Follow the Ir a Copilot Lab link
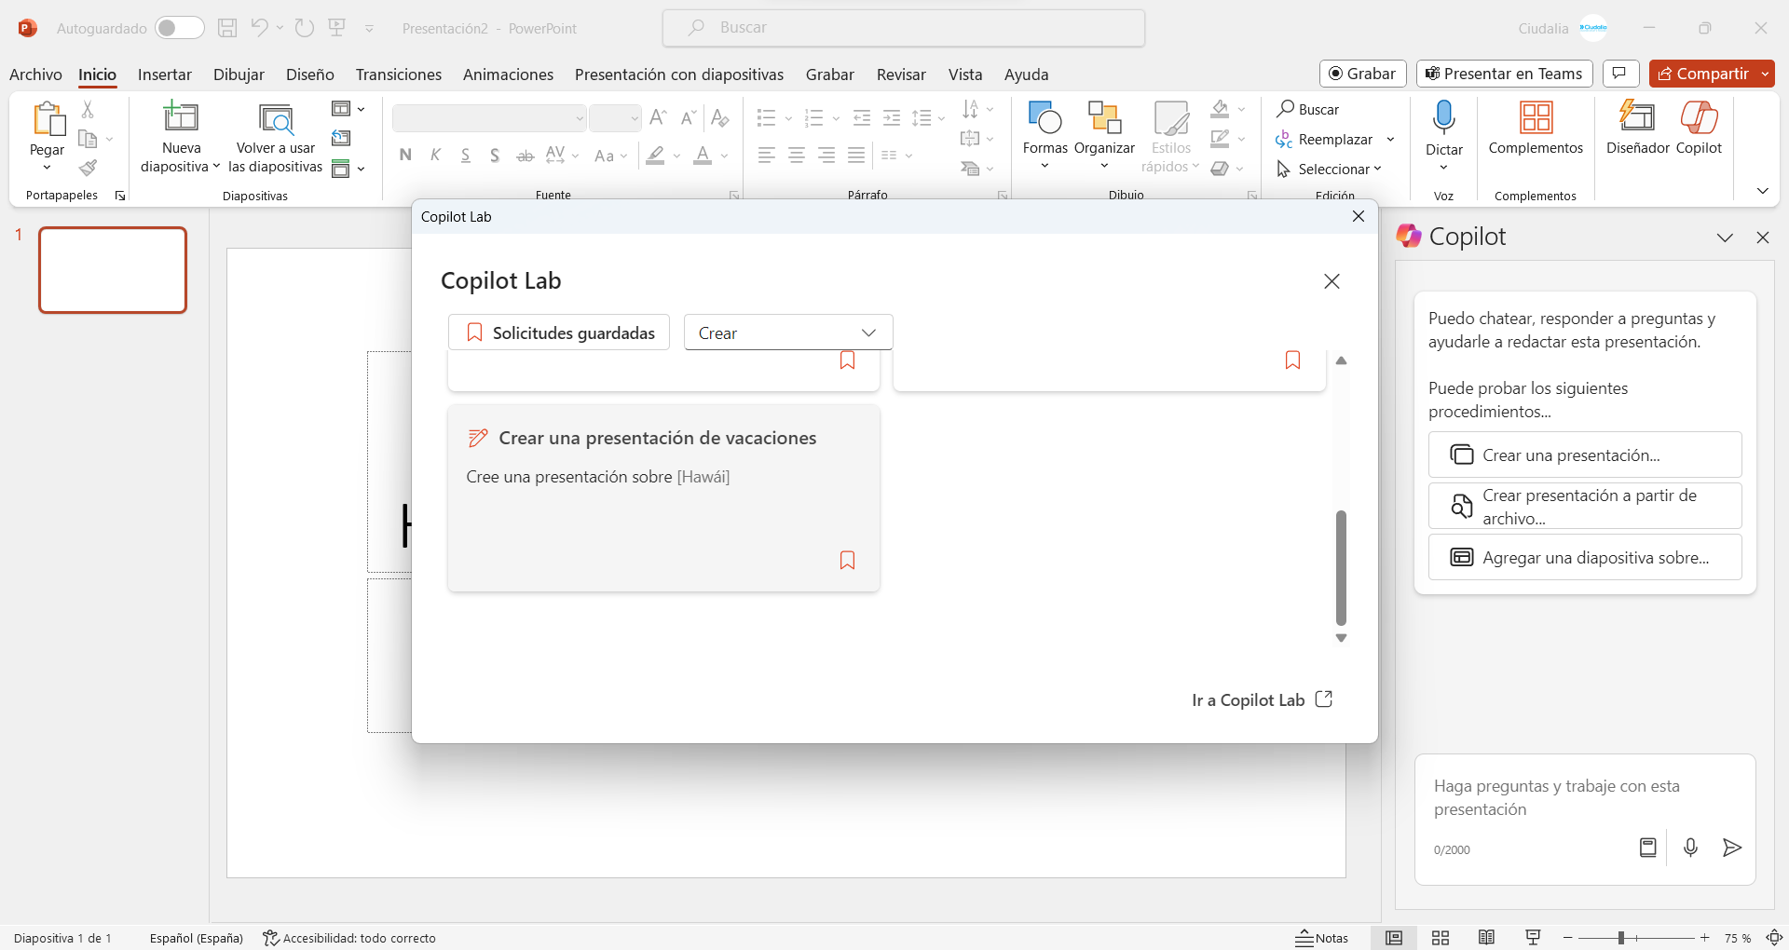 (1262, 699)
